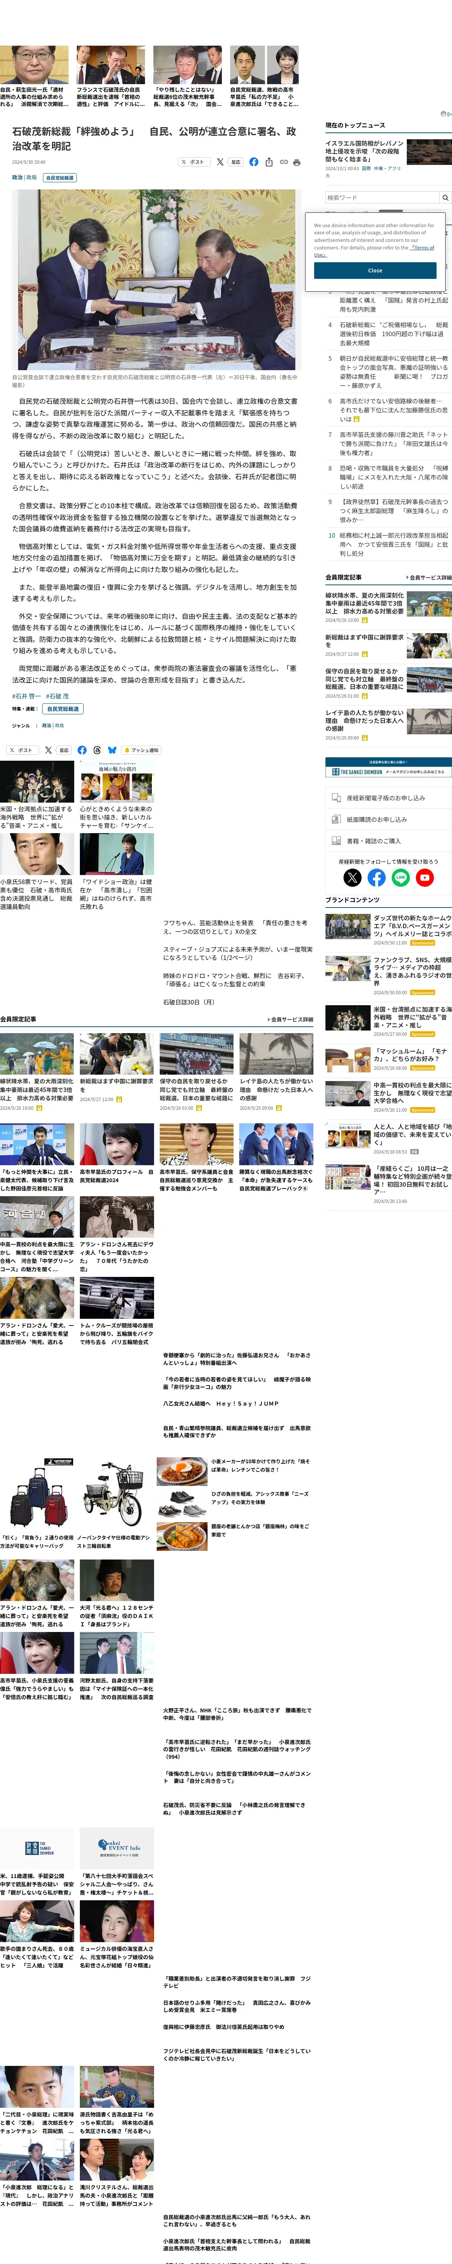Open the brand content 「マッシュルーム」「モナカ」どちらがお好み
Image resolution: width=452 pixels, height=2264 pixels.
pyautogui.click(x=412, y=1055)
